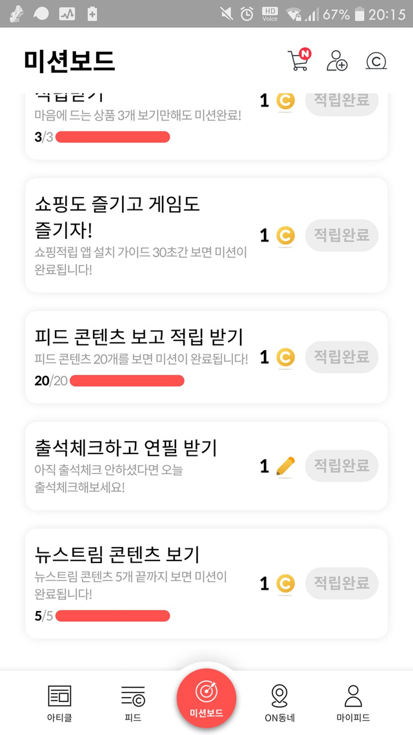Tap the coin icon for 뉴스트림 콘텐츠 보기

pyautogui.click(x=285, y=584)
